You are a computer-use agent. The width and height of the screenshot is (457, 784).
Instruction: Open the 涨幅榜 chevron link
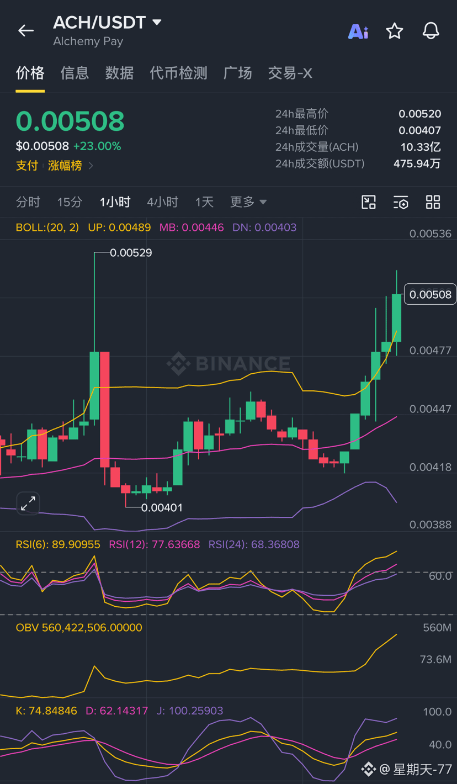coord(91,166)
